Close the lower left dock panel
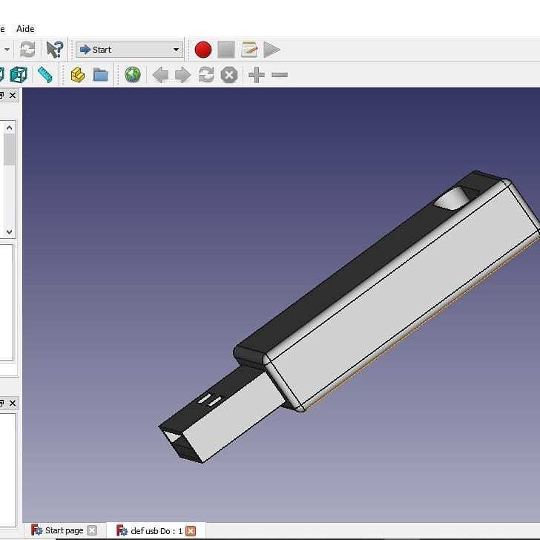This screenshot has height=540, width=540. pyautogui.click(x=13, y=403)
